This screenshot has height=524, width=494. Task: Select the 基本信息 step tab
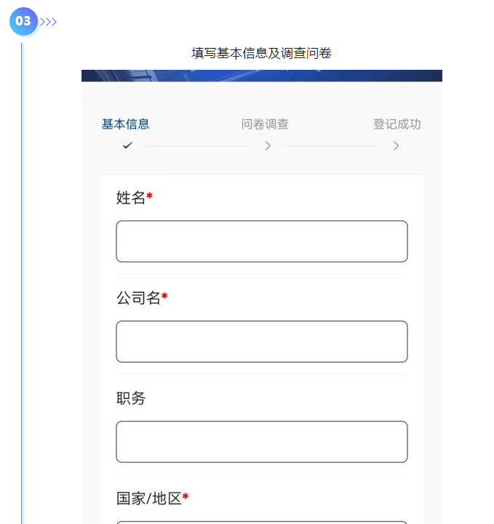(x=125, y=124)
